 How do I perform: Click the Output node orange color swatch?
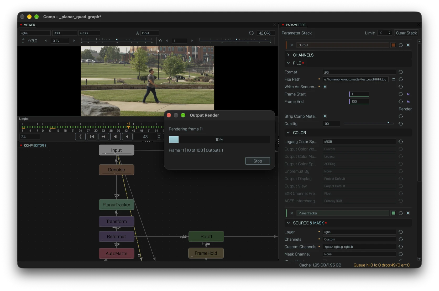point(393,45)
